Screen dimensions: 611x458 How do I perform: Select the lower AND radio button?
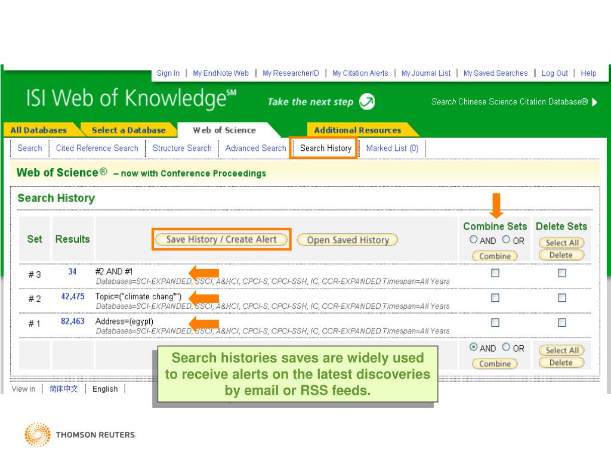(473, 347)
